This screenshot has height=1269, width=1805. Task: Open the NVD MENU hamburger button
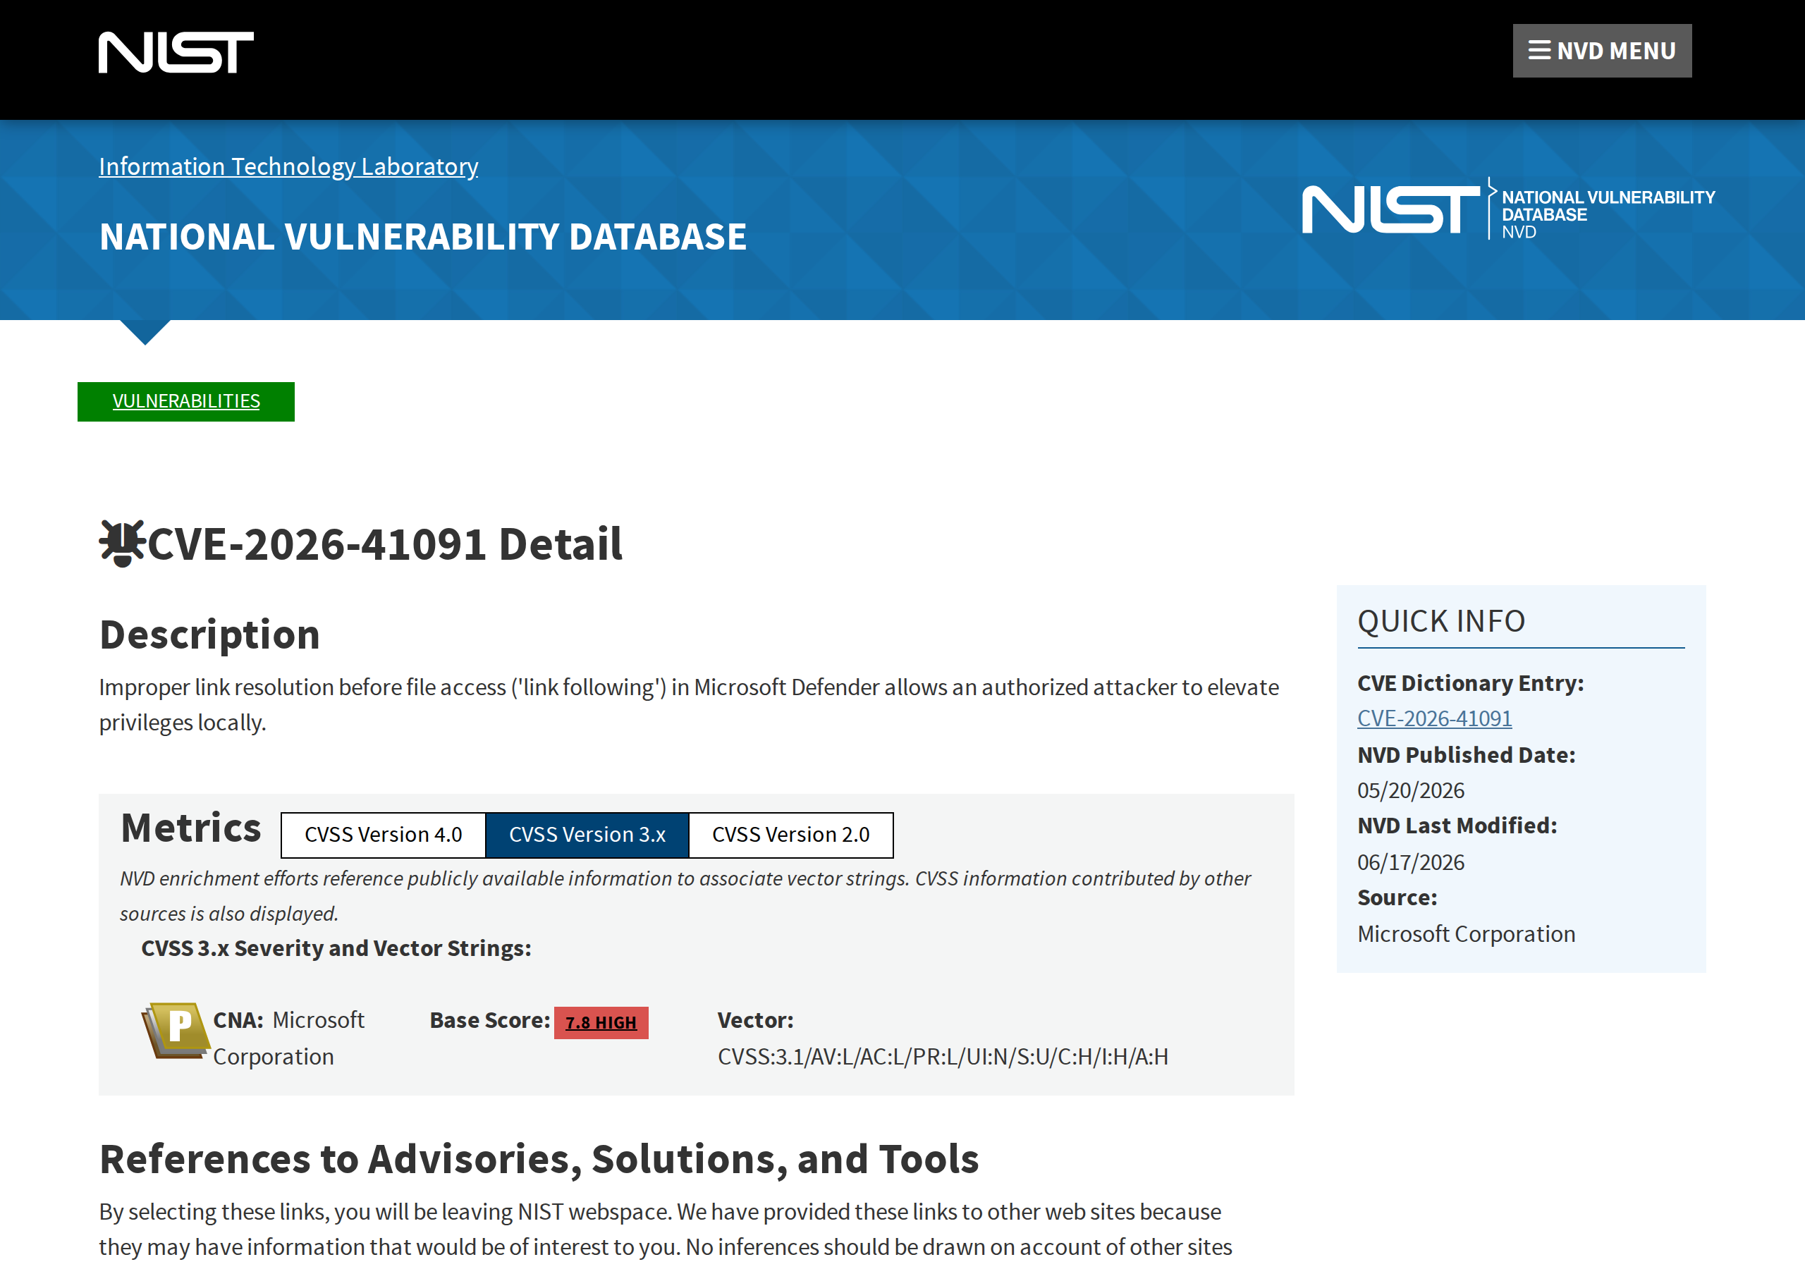pyautogui.click(x=1601, y=50)
